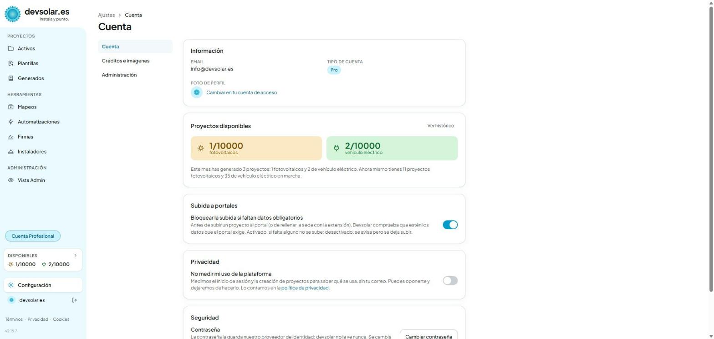Screen dimensions: 714x339
Task: Open Generados via its sidebar icon
Action: 11,78
